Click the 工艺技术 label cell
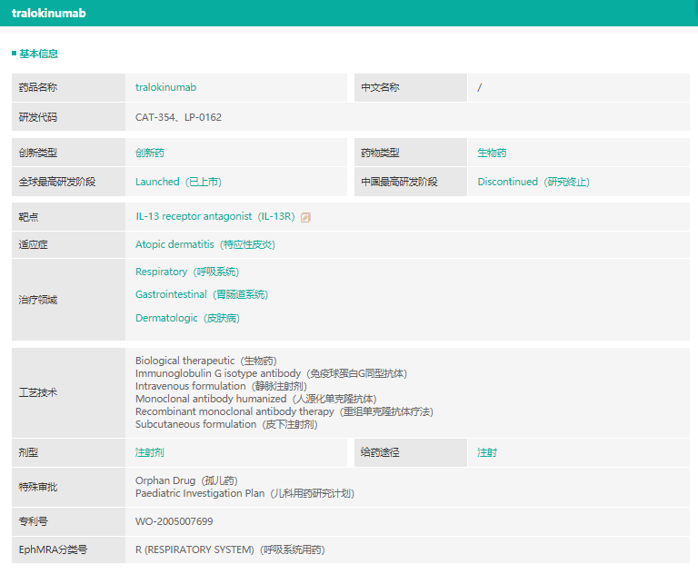Screen dimensions: 698x574 68,393
